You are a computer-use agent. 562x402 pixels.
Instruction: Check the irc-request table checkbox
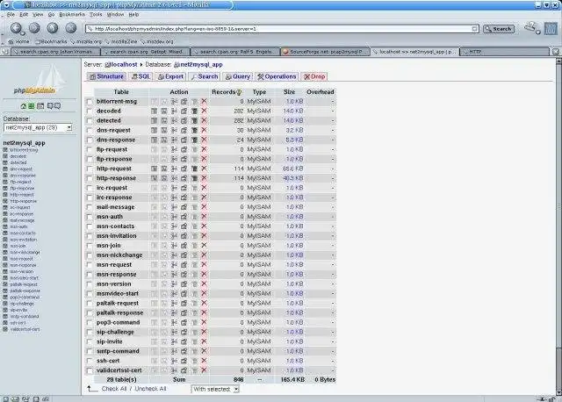pyautogui.click(x=90, y=188)
